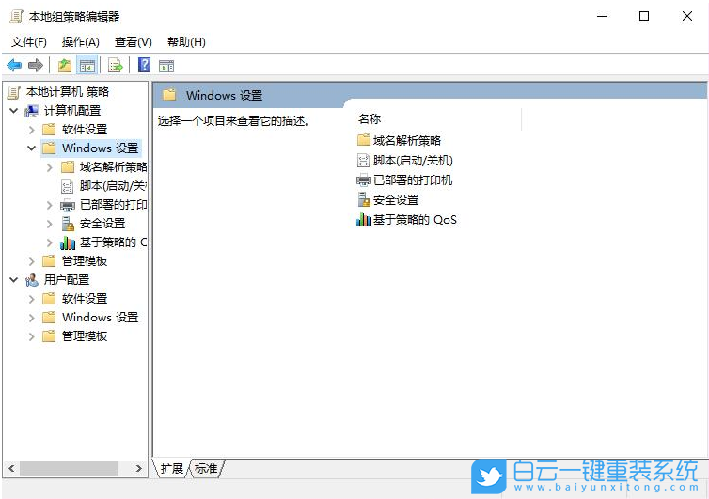Screen dimensions: 709x499
Task: Collapse the 计算机配置 node
Action: 14,111
